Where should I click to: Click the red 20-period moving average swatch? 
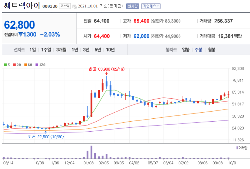[x=14, y=65]
